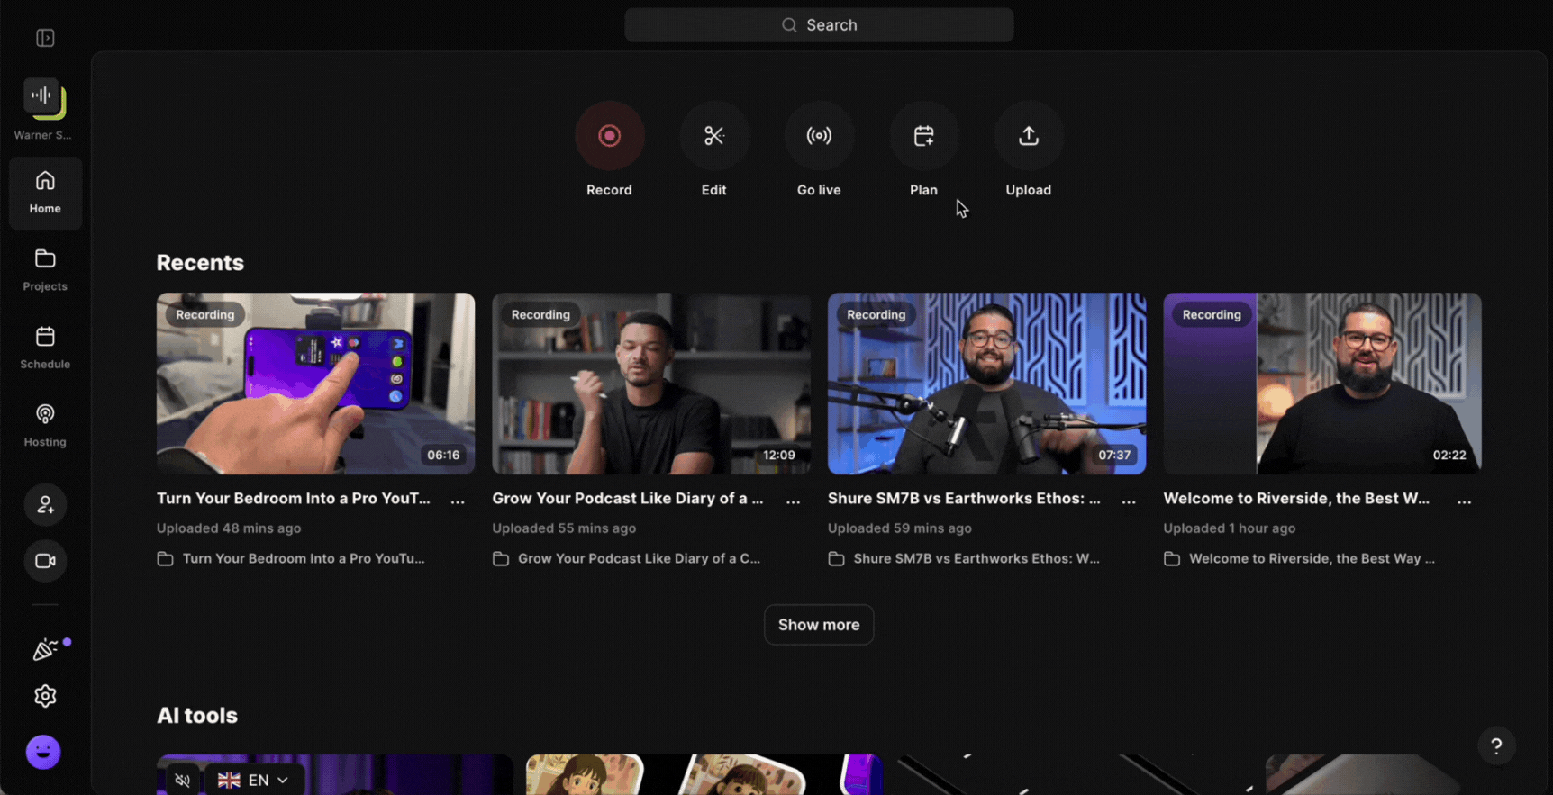
Task: Open the Welcome to Riverside recording thumbnail
Action: 1321,384
